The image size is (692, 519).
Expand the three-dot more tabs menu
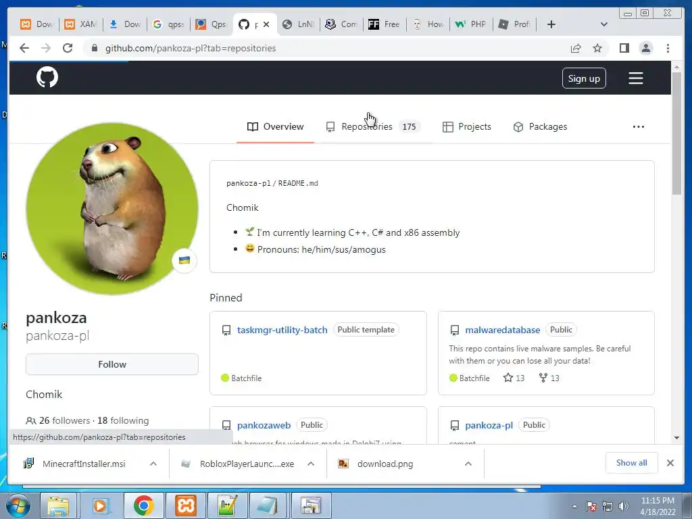(638, 126)
